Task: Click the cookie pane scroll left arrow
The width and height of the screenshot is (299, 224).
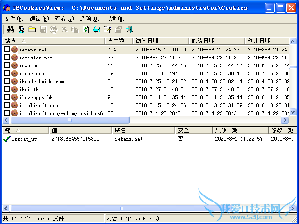Action: 6,208
